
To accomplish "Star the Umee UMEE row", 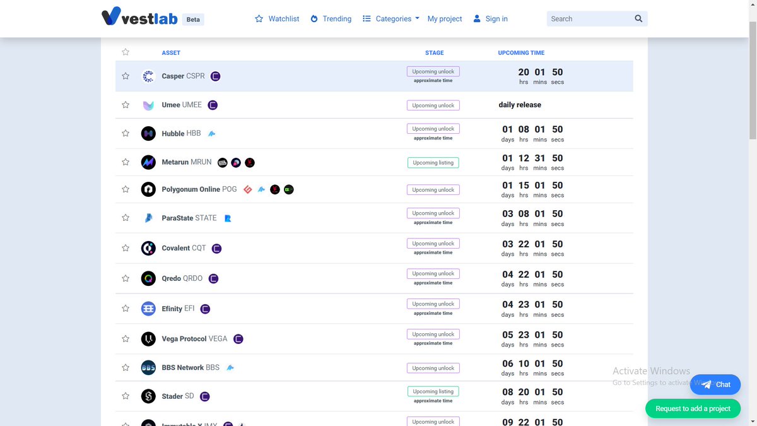I will pos(126,105).
